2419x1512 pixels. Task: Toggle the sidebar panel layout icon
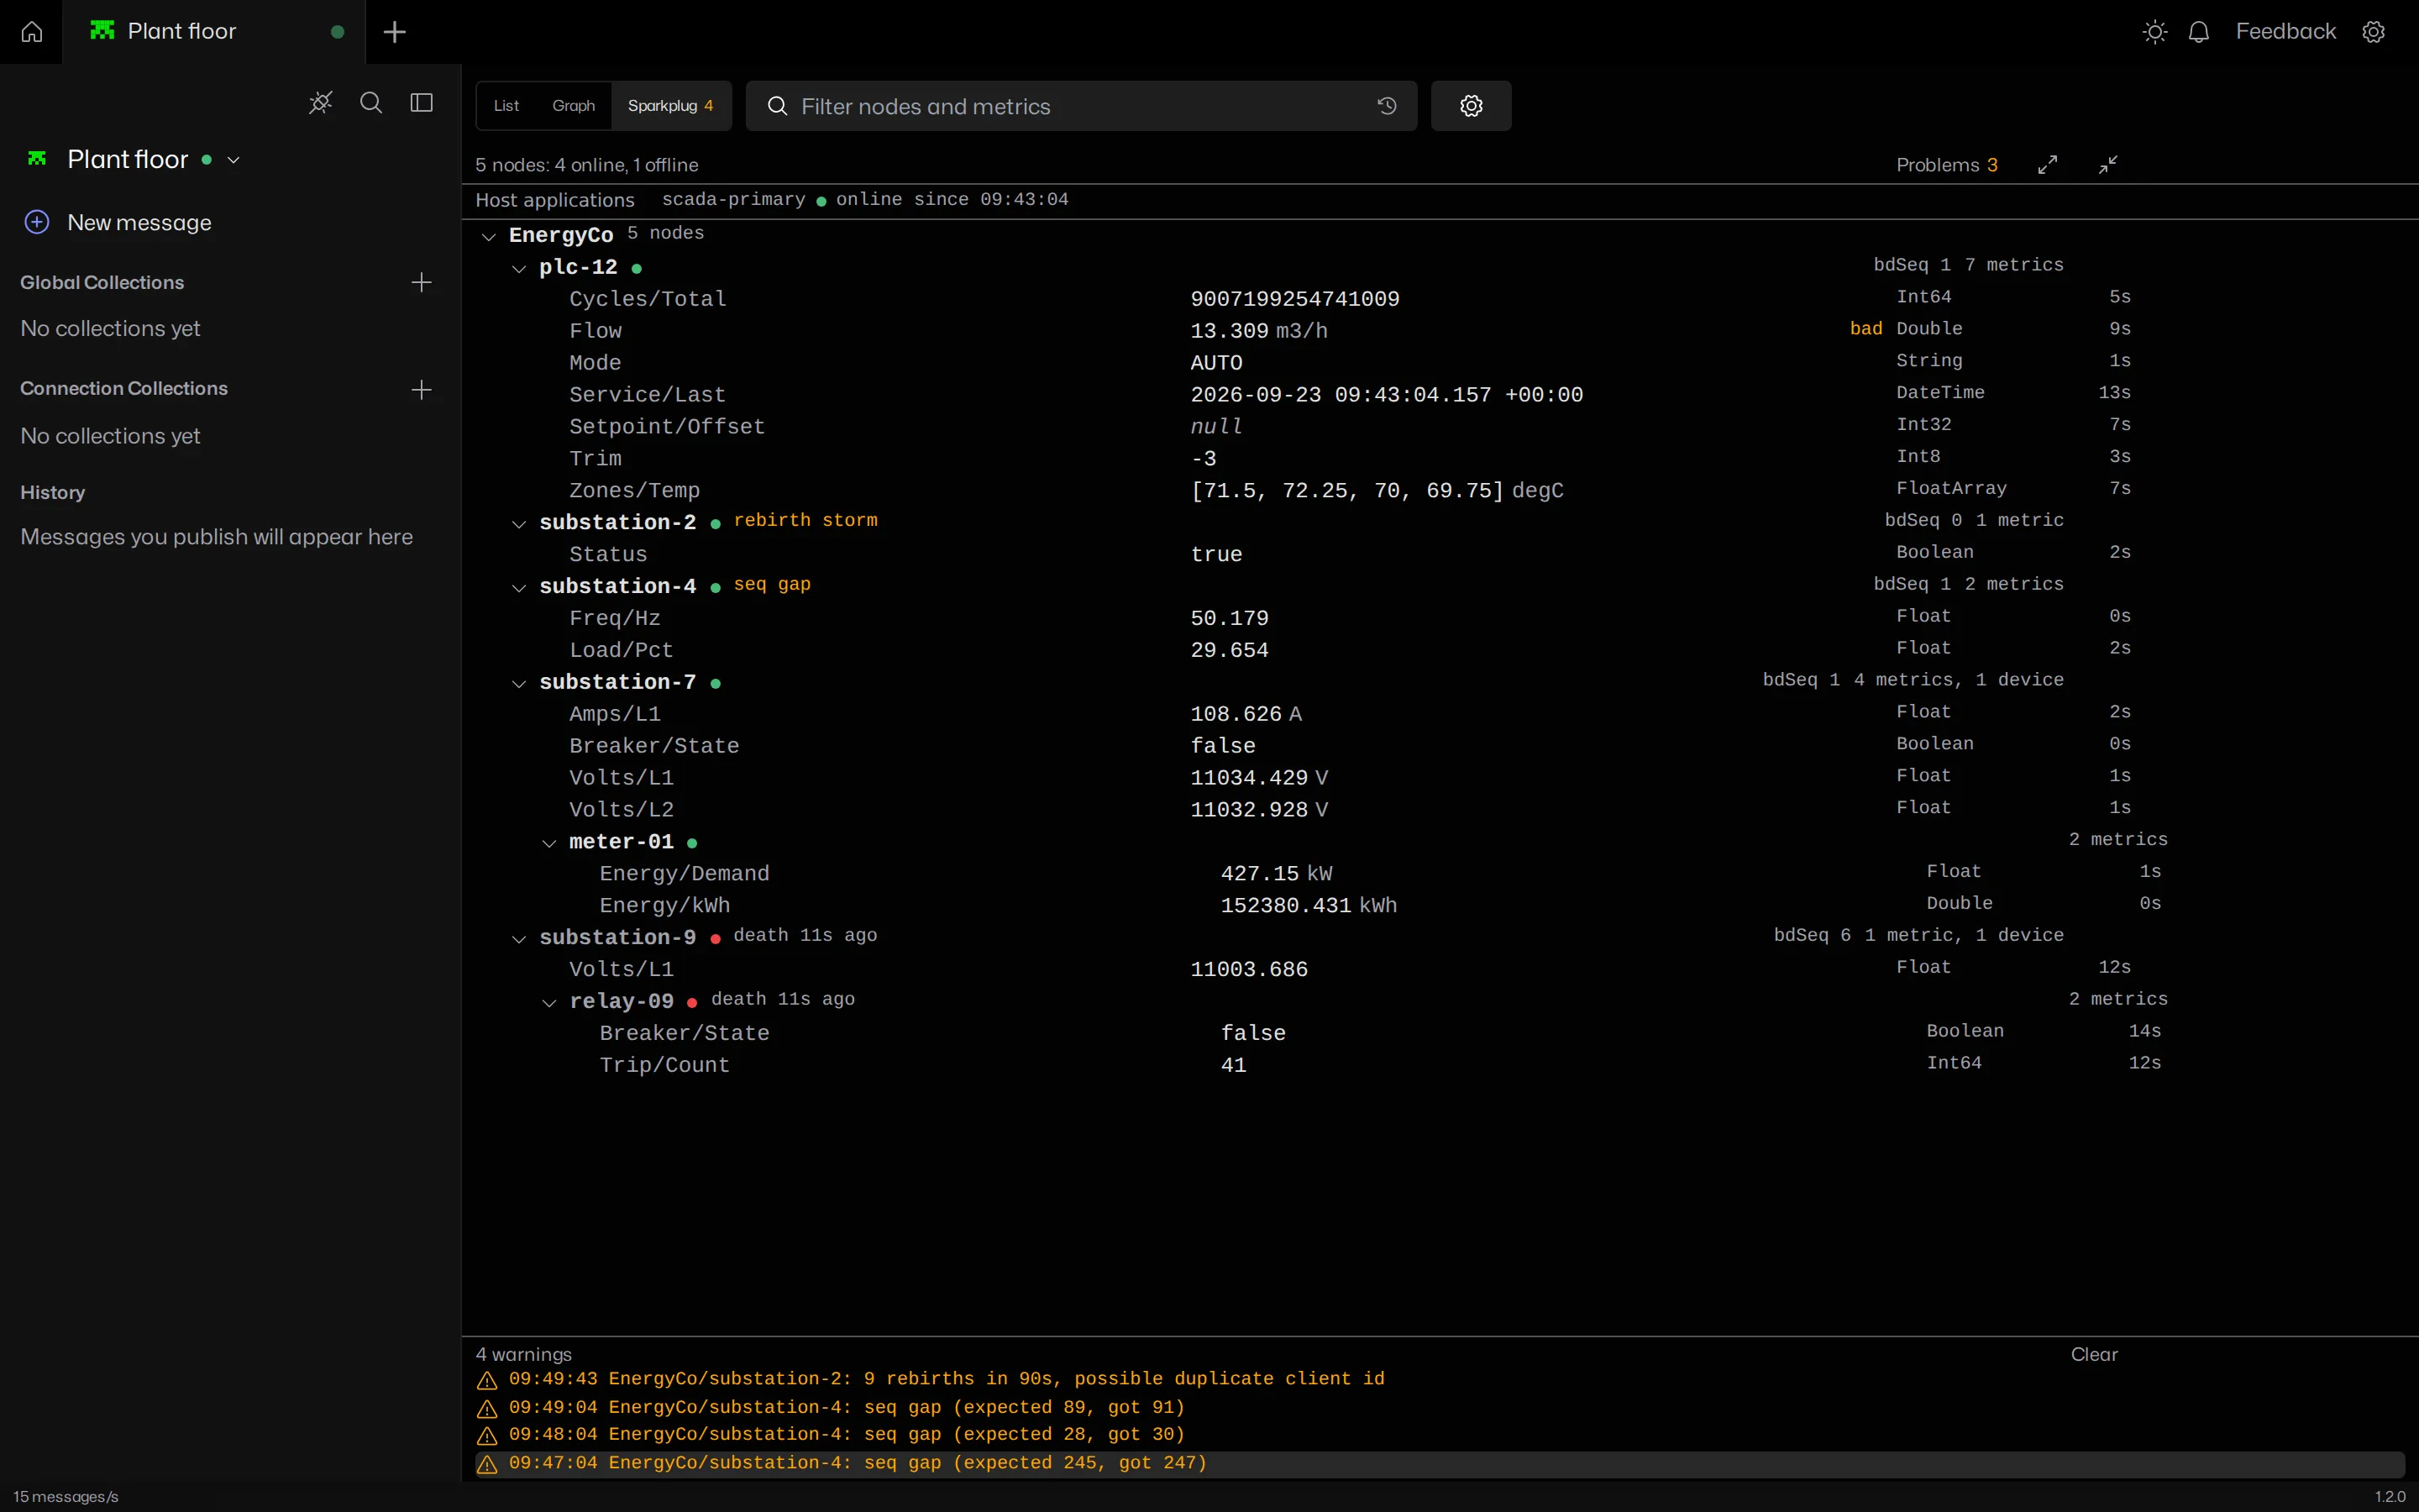click(x=422, y=103)
